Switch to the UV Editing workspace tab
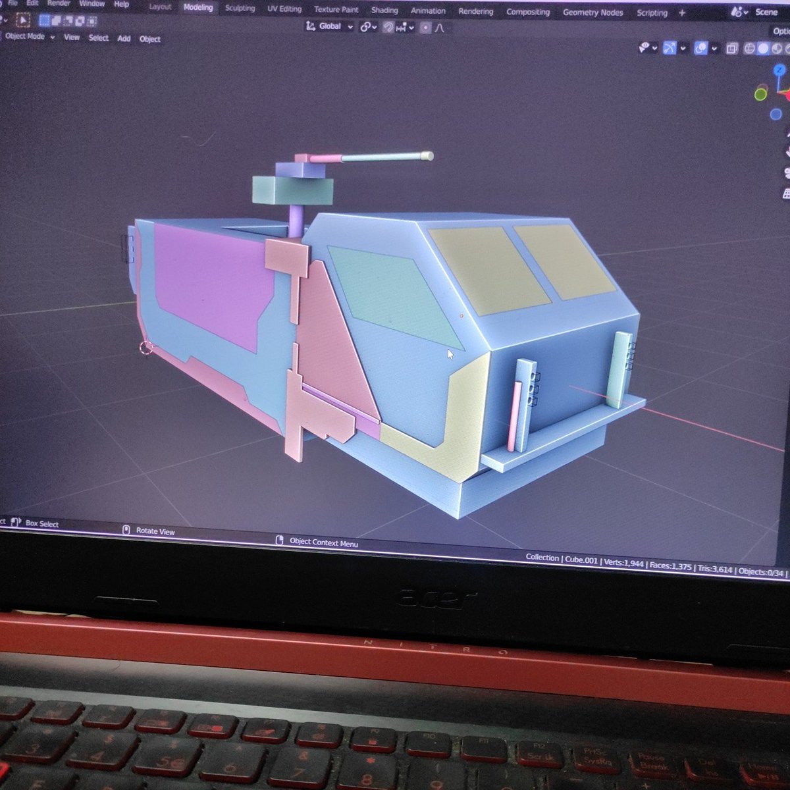Screen dimensions: 790x790 (284, 9)
